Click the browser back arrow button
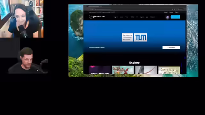Screen dimensions: 205x115 [85, 9]
